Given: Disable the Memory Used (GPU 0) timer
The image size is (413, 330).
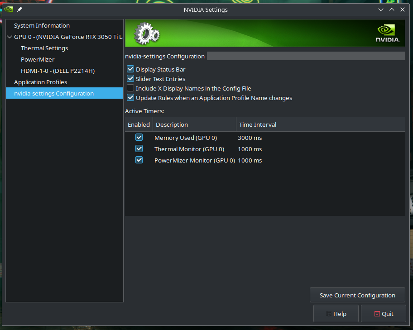Looking at the screenshot, I should point(139,138).
